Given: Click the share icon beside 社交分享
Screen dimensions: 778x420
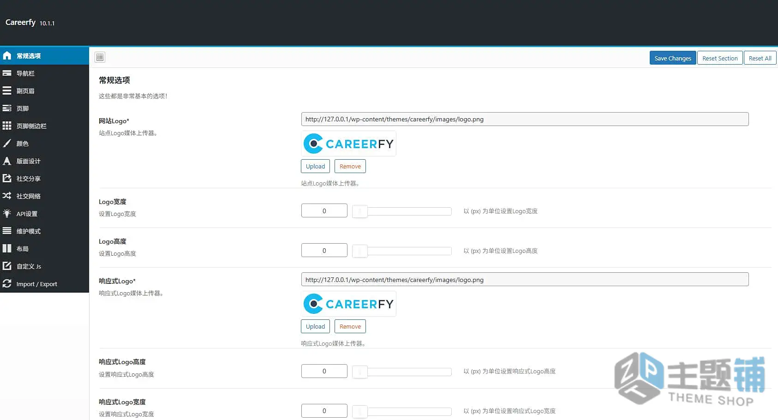Looking at the screenshot, I should tap(7, 179).
